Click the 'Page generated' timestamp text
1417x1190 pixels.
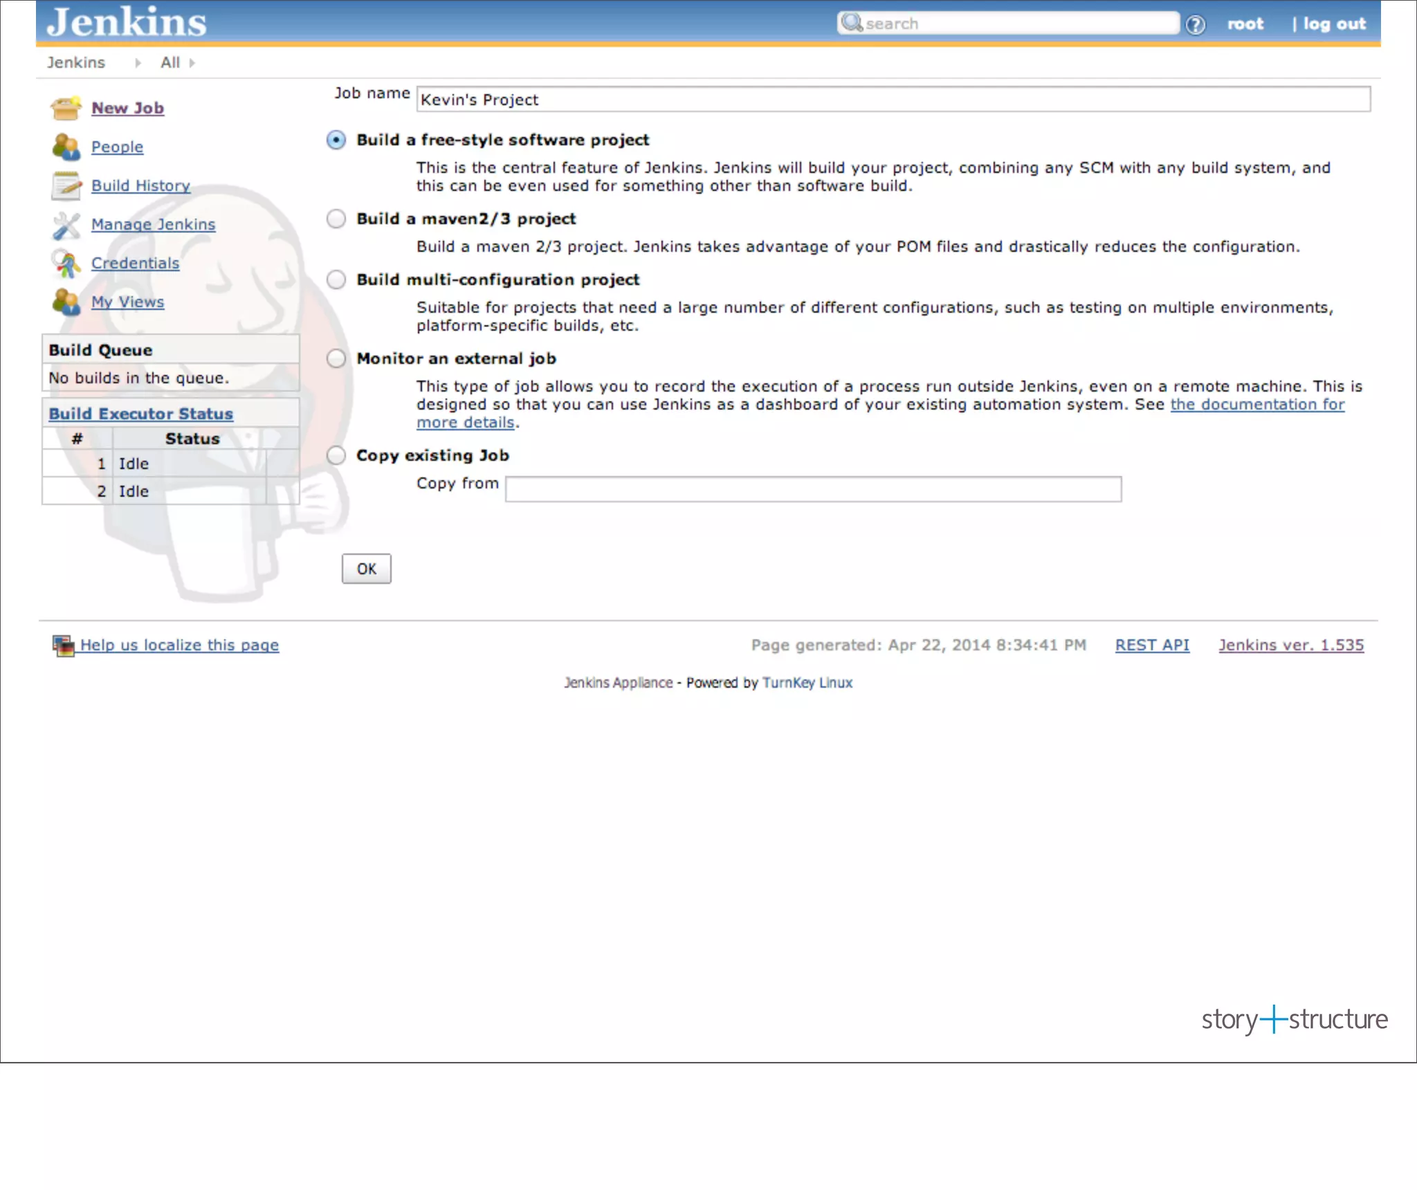(919, 645)
